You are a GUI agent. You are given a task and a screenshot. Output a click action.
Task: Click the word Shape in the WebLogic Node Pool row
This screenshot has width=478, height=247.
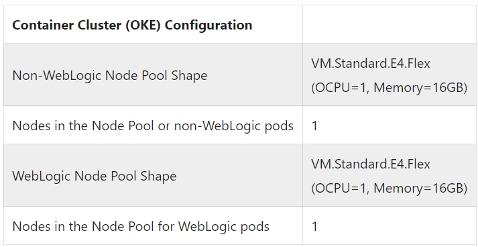(158, 176)
